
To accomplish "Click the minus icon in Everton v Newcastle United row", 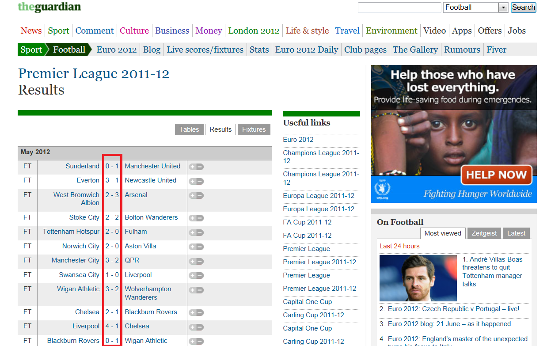I will 200,181.
